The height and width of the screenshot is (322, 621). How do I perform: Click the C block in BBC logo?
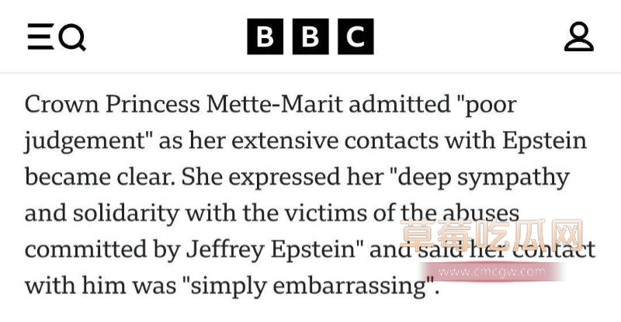(356, 36)
